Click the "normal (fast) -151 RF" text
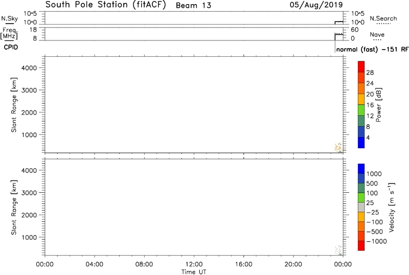The width and height of the screenshot is (409, 275). (x=372, y=49)
